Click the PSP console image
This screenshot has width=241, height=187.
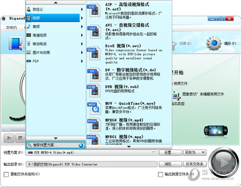(x=216, y=131)
